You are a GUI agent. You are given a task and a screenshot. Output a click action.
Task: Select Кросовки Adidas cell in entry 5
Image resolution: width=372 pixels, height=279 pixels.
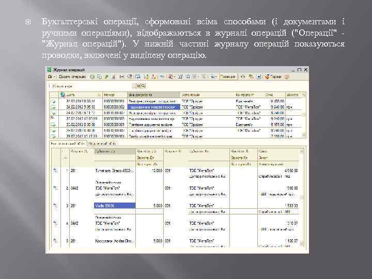click(x=115, y=241)
